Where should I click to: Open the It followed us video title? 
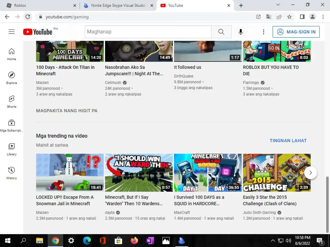pyautogui.click(x=188, y=67)
